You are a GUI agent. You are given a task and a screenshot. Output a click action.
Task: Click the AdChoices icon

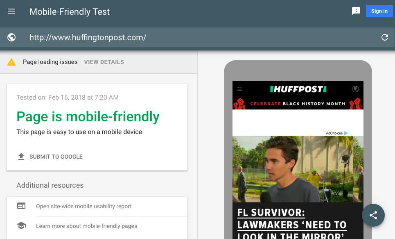[346, 133]
